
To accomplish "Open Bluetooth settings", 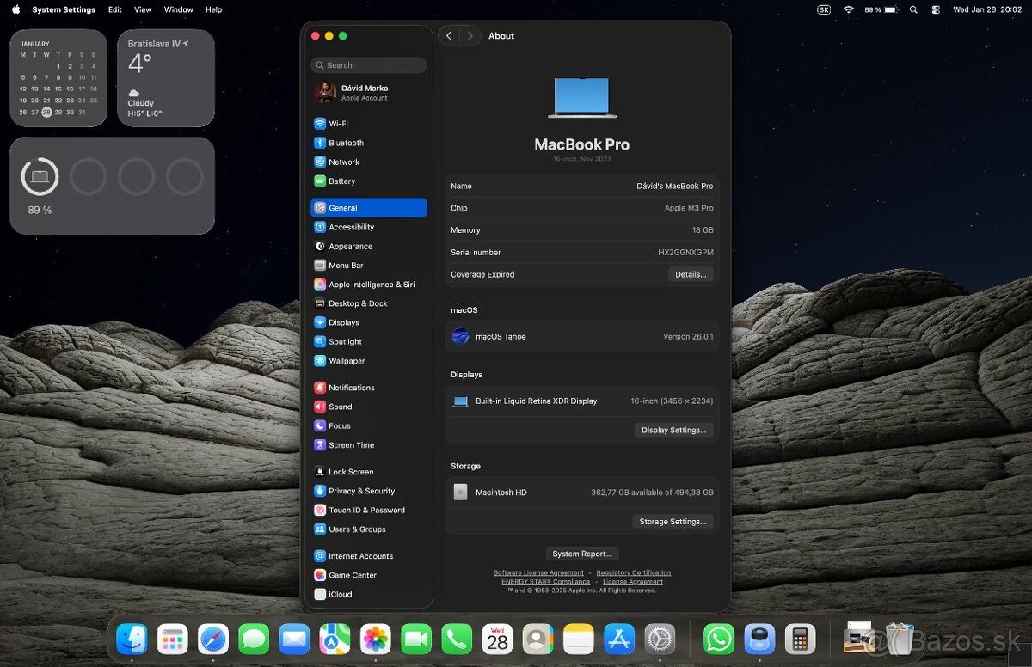I will pyautogui.click(x=341, y=143).
